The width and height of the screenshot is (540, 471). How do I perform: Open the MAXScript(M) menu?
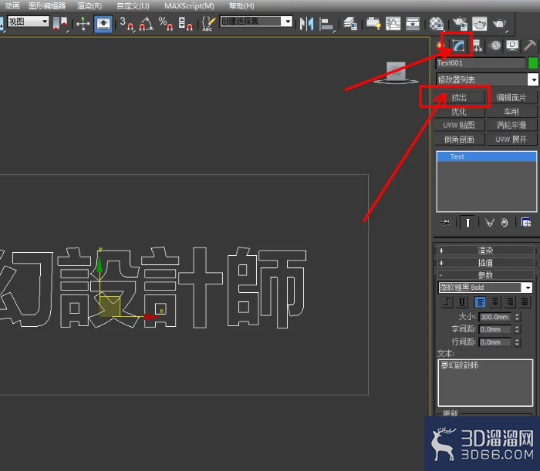pos(190,6)
